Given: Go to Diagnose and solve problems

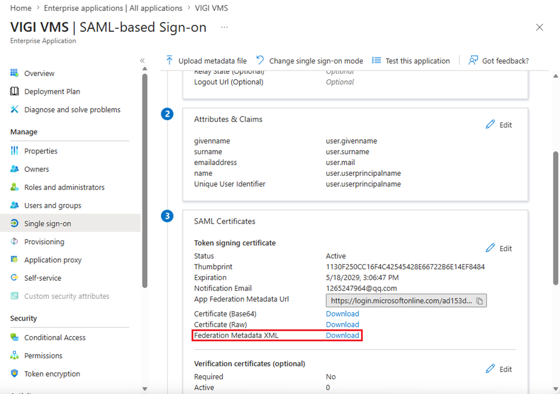Looking at the screenshot, I should pos(72,110).
